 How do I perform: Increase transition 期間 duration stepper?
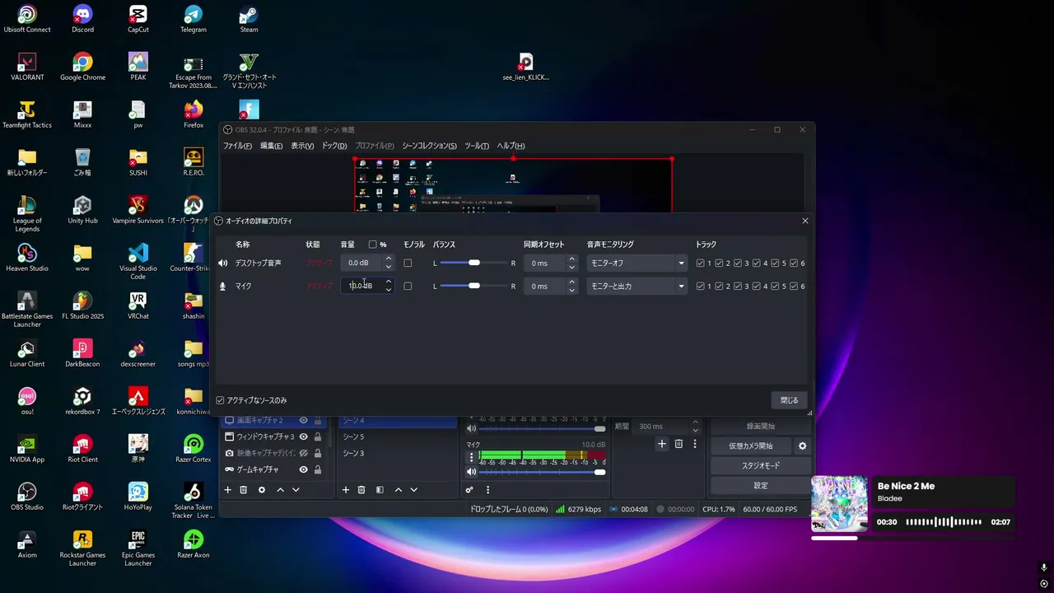click(x=695, y=423)
